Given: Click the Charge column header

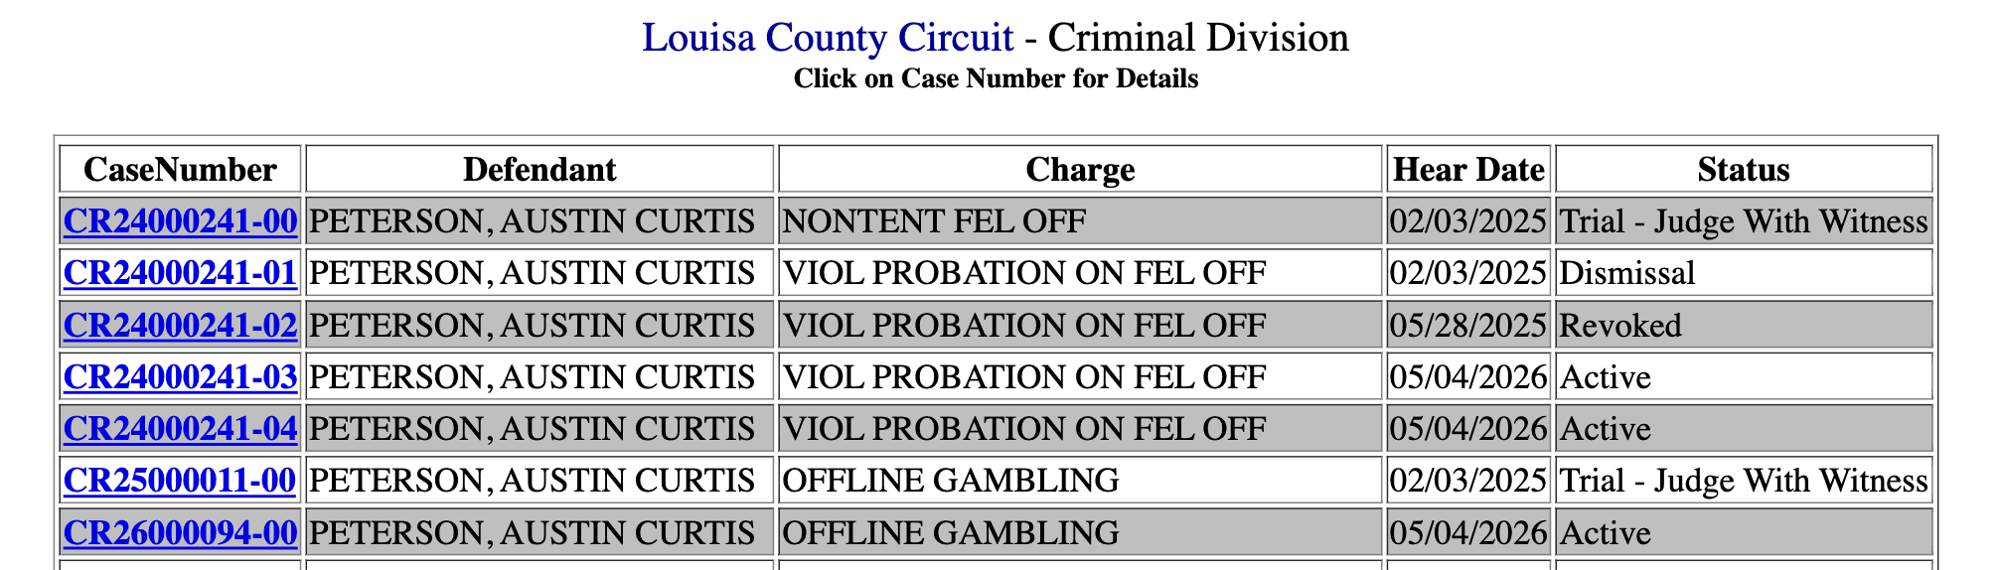Looking at the screenshot, I should [x=1080, y=169].
